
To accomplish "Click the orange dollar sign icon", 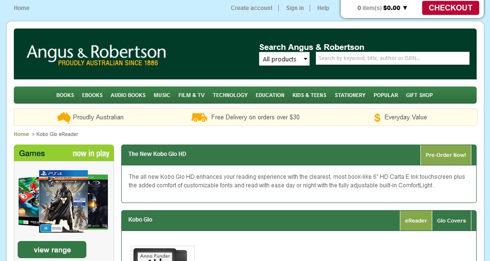I will [x=377, y=118].
